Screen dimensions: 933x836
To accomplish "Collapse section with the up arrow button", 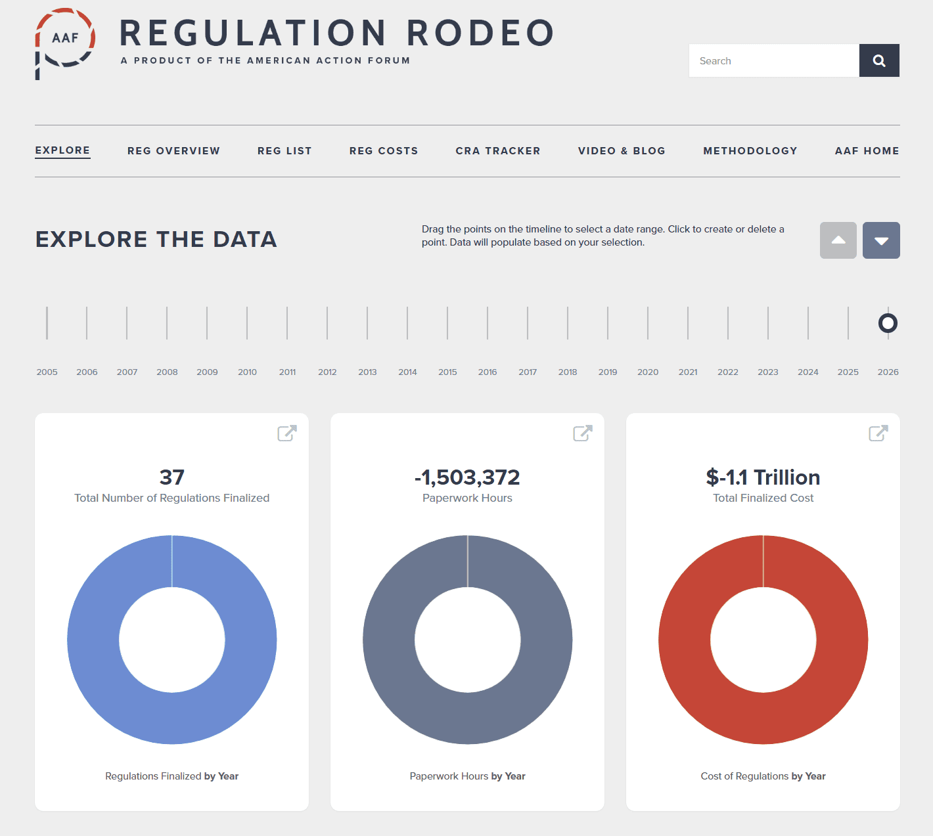I will tap(838, 240).
